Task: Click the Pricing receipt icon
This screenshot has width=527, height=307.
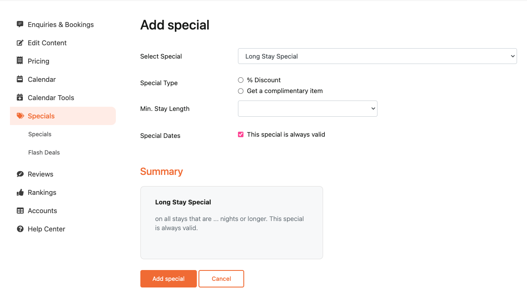Action: coord(20,61)
